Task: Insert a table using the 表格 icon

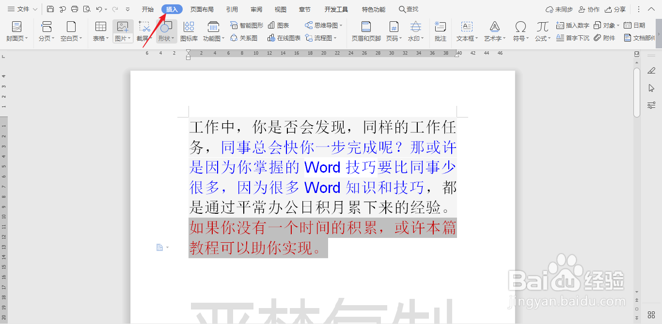Action: click(x=99, y=30)
